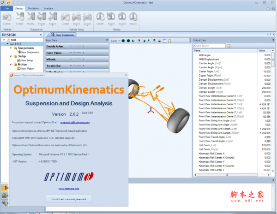The width and height of the screenshot is (277, 214).
Task: Click the End-User Licence Agreement button
Action: pyautogui.click(x=68, y=199)
